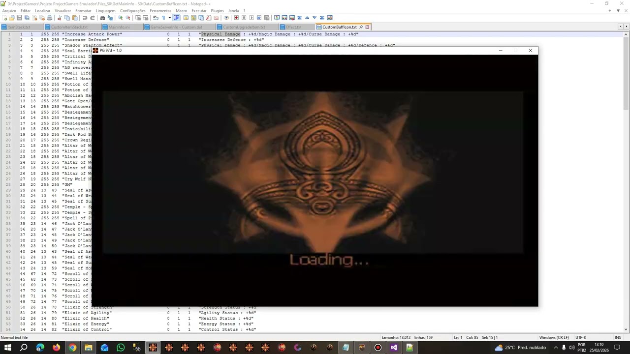Click the Save All toolbar icon
This screenshot has height=354, width=630.
(x=27, y=18)
